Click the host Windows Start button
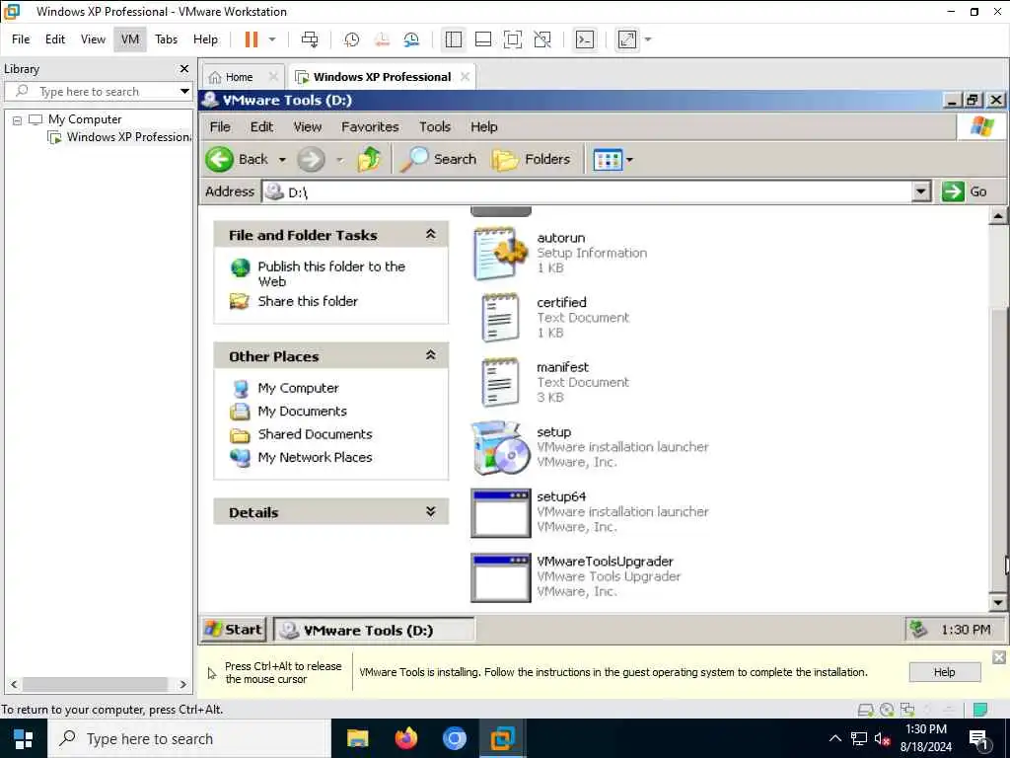1010x758 pixels. (24, 738)
